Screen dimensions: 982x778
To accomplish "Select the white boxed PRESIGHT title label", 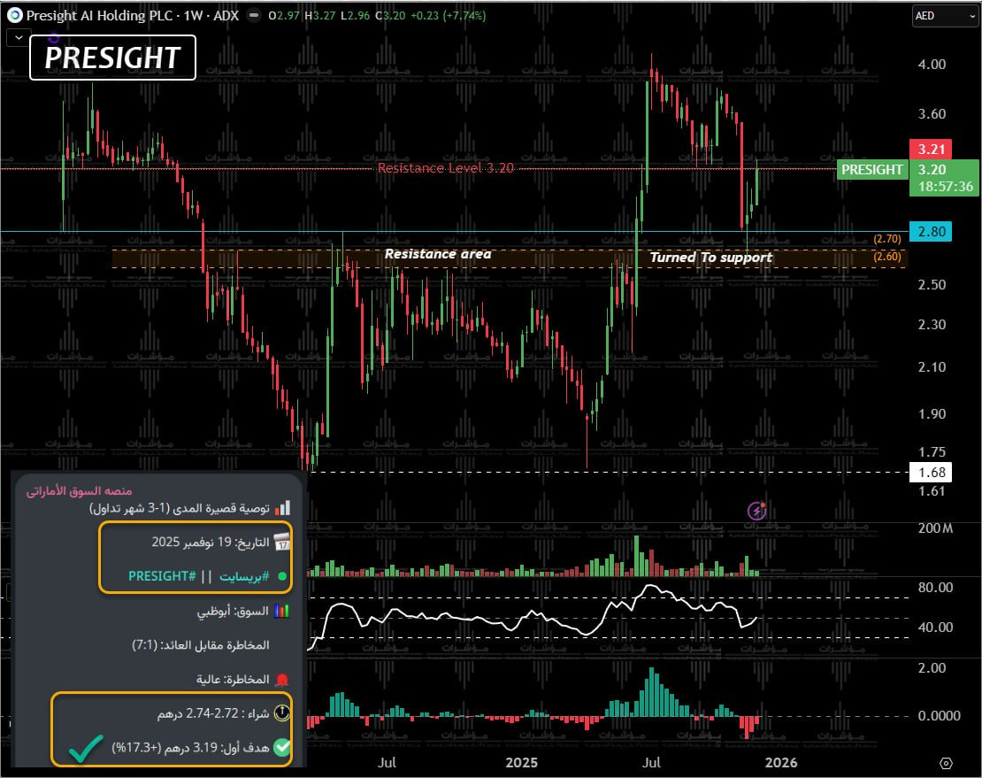I will point(112,58).
